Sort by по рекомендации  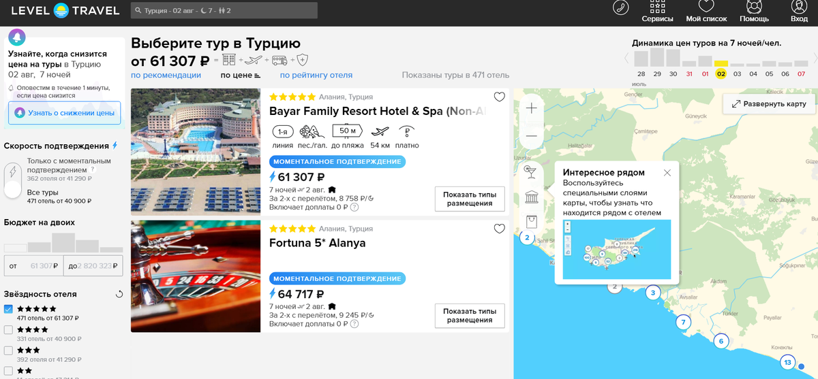click(x=166, y=76)
